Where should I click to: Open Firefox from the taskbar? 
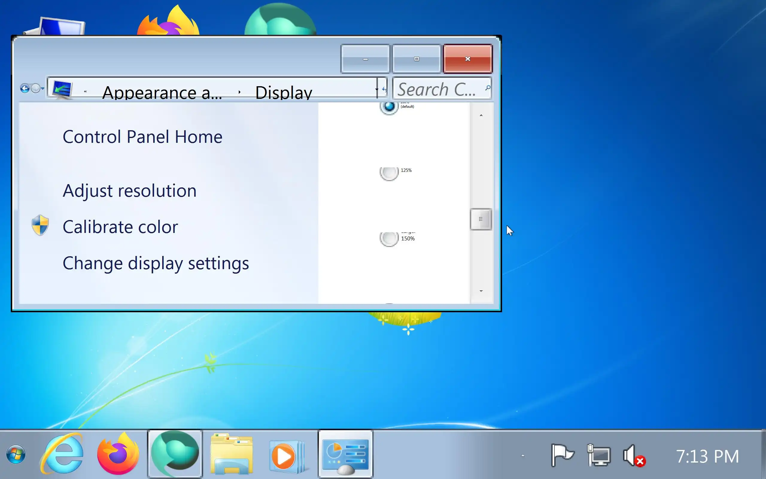pyautogui.click(x=118, y=454)
